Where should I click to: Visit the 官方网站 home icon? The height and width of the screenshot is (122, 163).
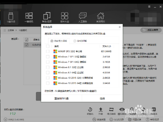click(101, 18)
